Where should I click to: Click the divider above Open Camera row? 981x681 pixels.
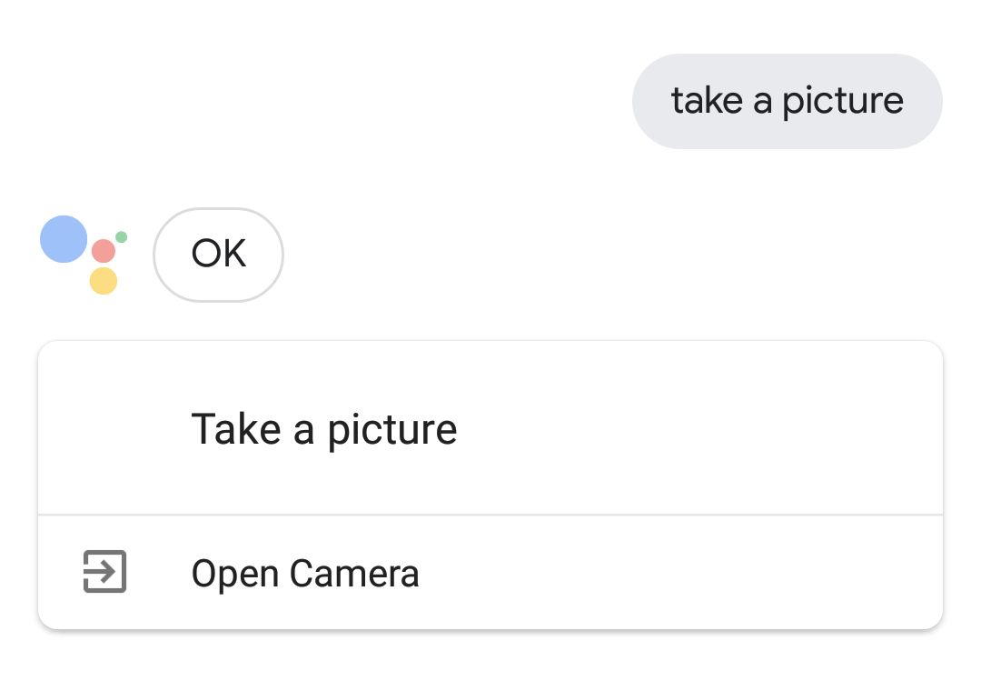[x=490, y=515]
